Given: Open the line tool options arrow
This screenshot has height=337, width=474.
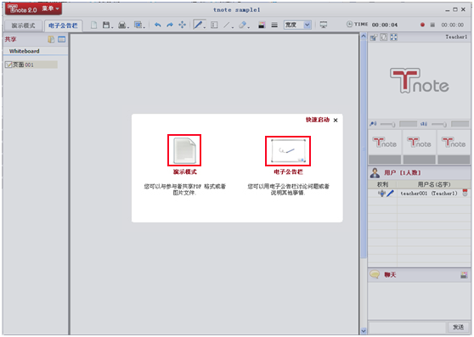Looking at the screenshot, I should point(233,27).
